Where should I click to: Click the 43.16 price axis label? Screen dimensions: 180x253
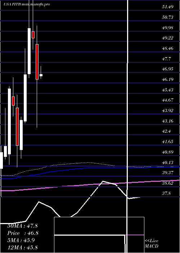[168, 121]
